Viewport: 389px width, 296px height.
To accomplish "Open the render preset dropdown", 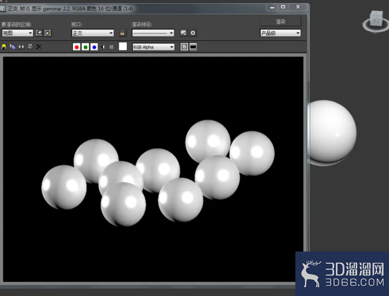I will click(x=153, y=33).
